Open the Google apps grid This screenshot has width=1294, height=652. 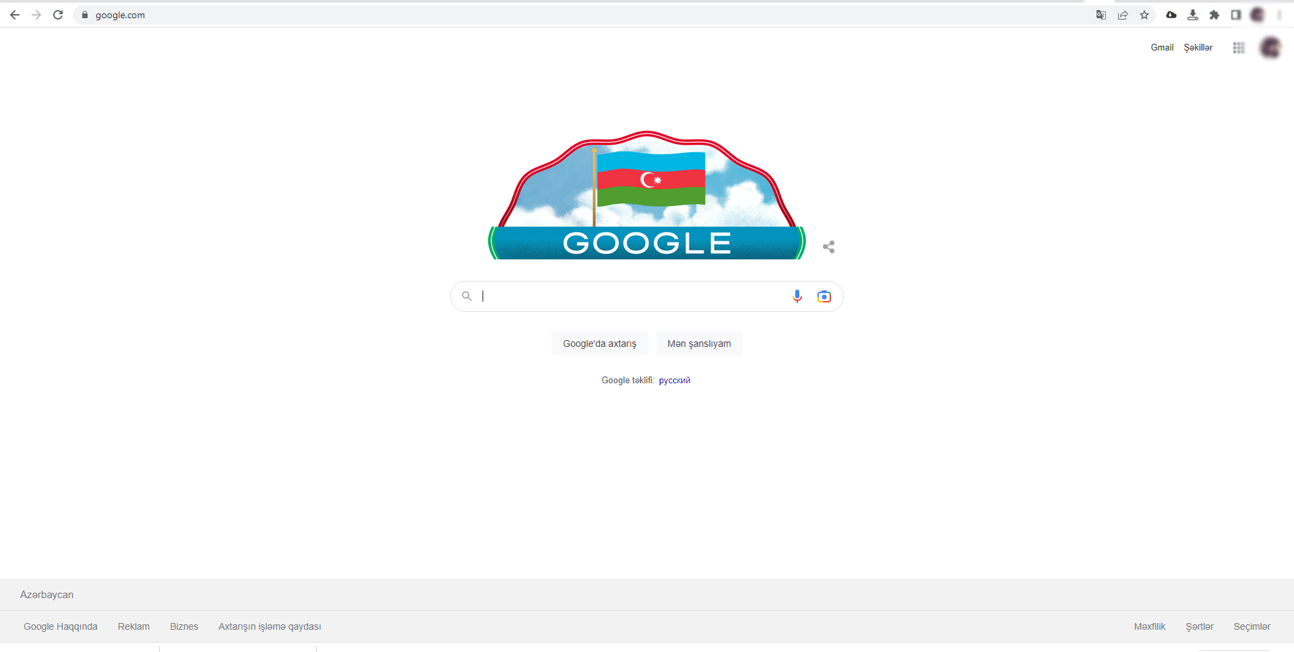pyautogui.click(x=1239, y=48)
